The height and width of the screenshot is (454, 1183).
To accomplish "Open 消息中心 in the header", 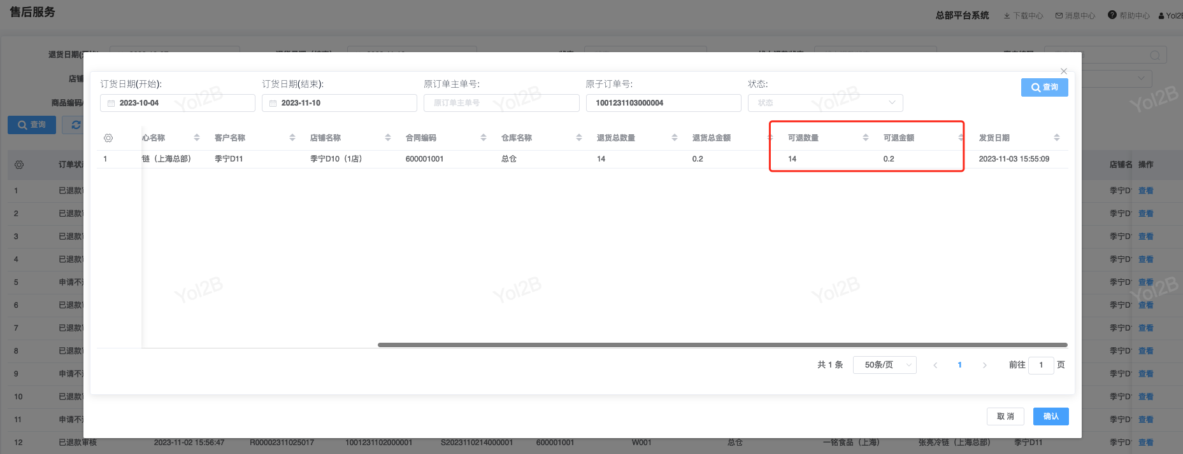I will click(1075, 15).
